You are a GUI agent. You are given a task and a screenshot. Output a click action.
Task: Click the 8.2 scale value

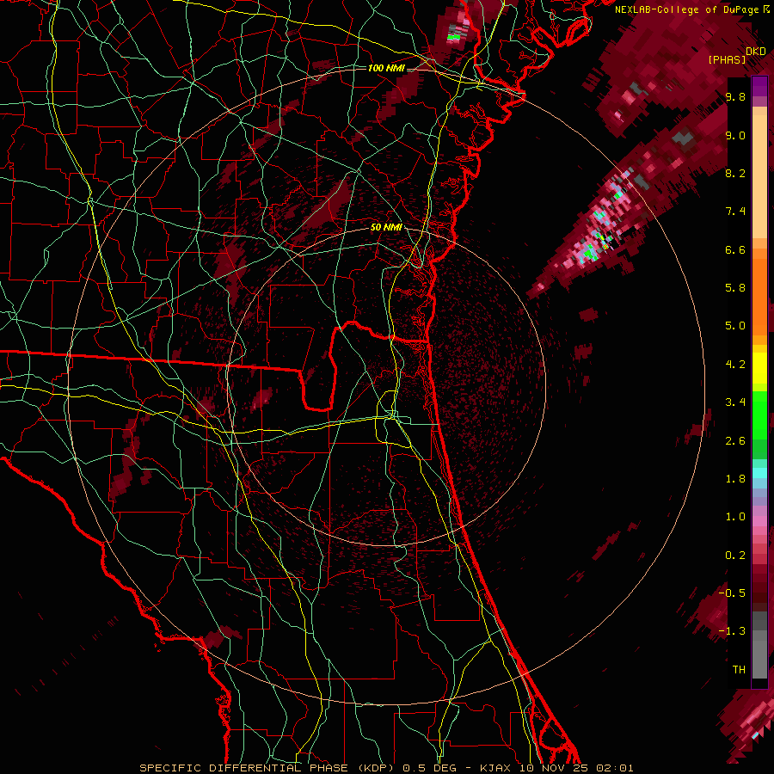pos(735,173)
